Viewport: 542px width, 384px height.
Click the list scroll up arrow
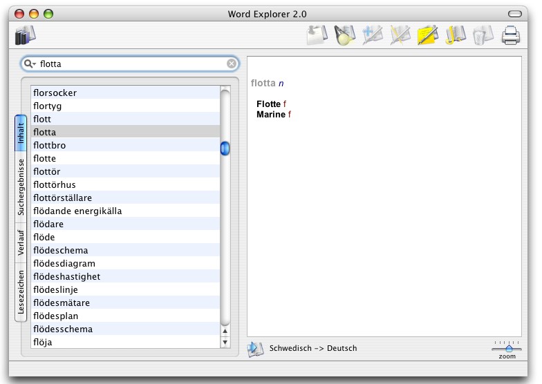pyautogui.click(x=225, y=331)
